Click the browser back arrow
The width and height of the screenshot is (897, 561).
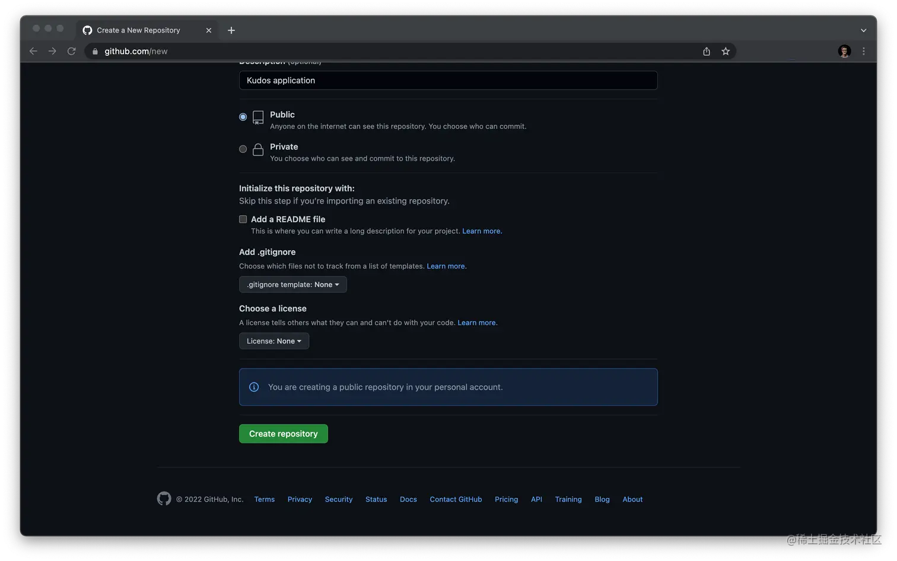33,51
